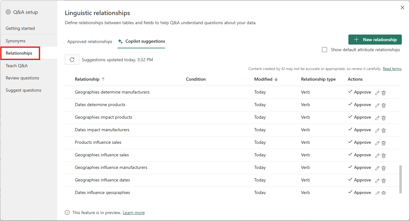410x221 pixels.
Task: Click the refresh suggestions icon button
Action: (72, 60)
